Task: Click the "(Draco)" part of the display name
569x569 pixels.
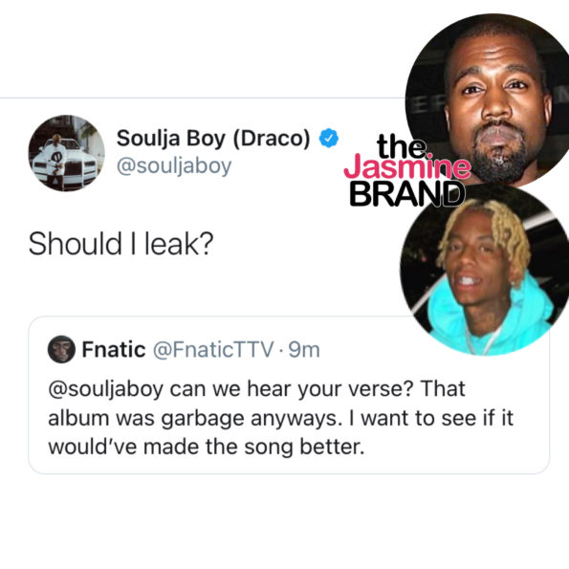Action: click(x=272, y=139)
